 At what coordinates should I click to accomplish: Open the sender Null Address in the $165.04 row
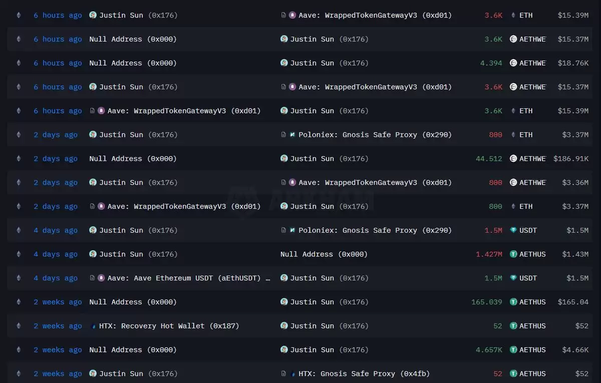pos(133,302)
